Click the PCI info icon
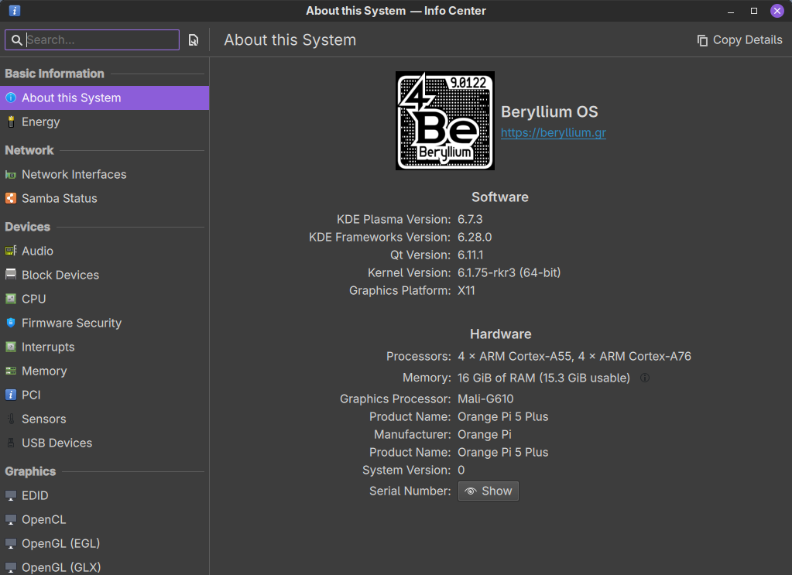The width and height of the screenshot is (792, 575). pyautogui.click(x=11, y=395)
